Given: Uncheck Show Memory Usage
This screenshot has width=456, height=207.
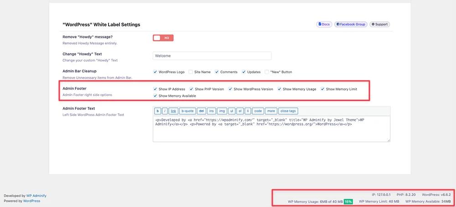Looking at the screenshot, I should pyautogui.click(x=280, y=89).
